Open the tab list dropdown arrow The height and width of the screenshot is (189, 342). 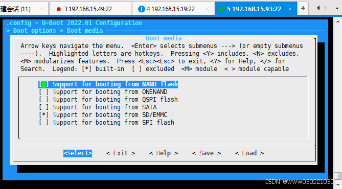(x=337, y=8)
